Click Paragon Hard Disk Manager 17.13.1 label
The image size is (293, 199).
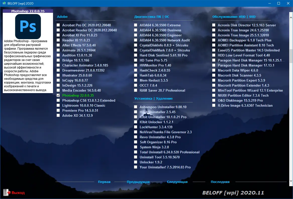tap(246, 65)
